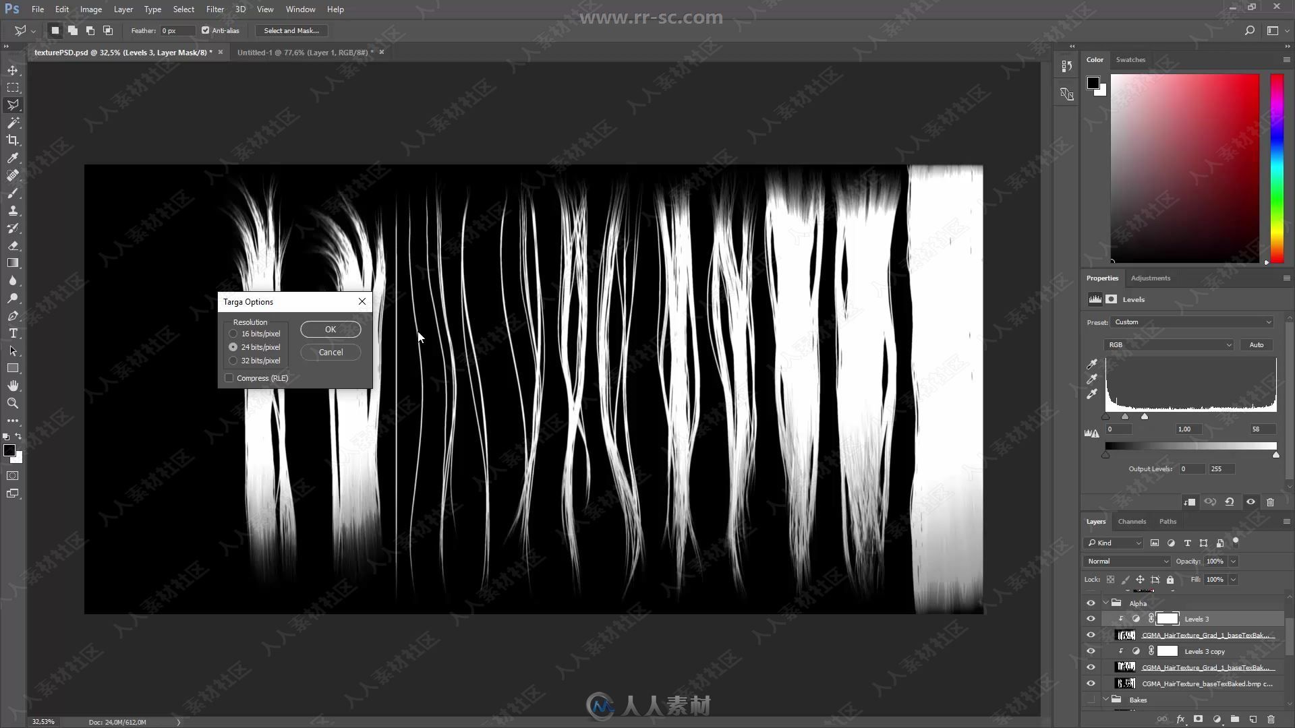This screenshot has width=1295, height=728.
Task: Select the Clone Stamp tool
Action: tap(12, 211)
